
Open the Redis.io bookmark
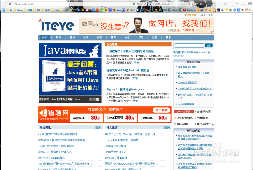coord(189,10)
